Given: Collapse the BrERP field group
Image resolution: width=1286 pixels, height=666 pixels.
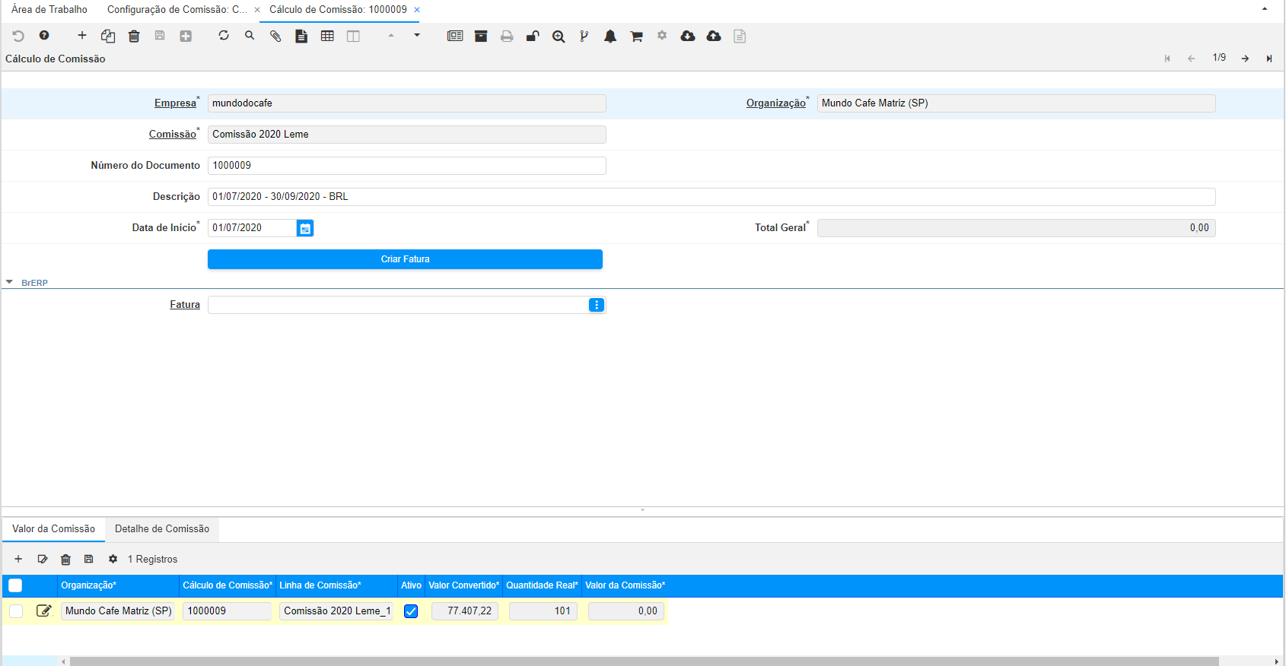Looking at the screenshot, I should click(x=9, y=282).
